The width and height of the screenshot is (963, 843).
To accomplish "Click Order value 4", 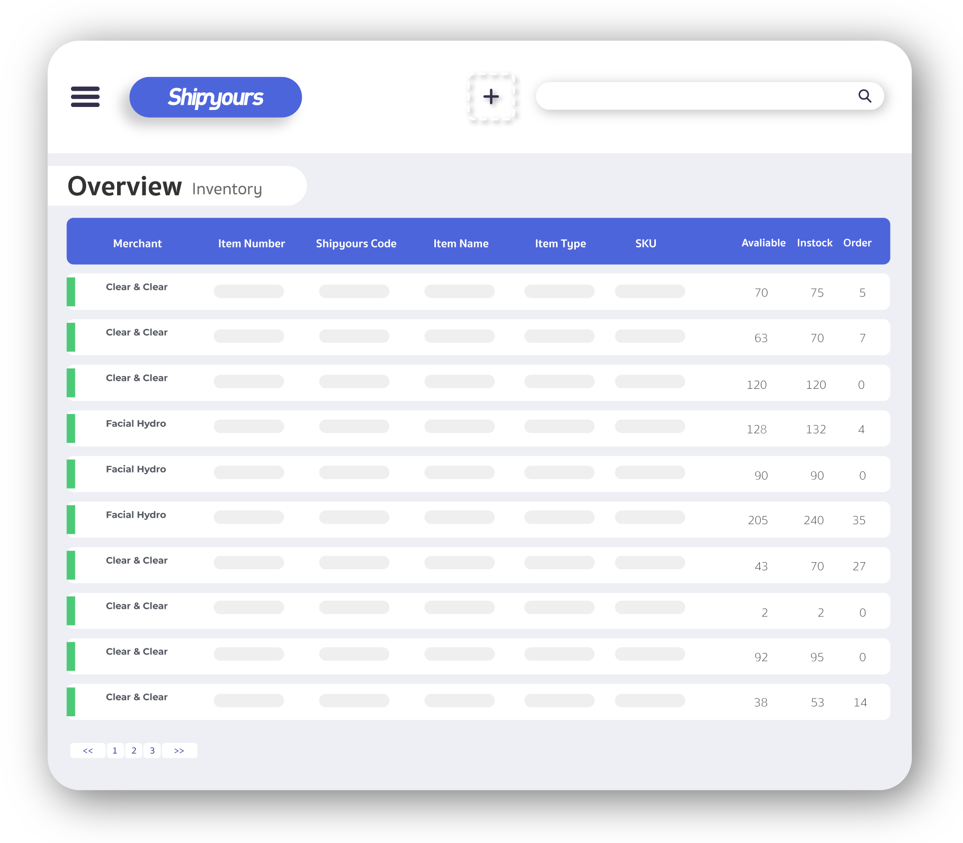I will pyautogui.click(x=861, y=429).
